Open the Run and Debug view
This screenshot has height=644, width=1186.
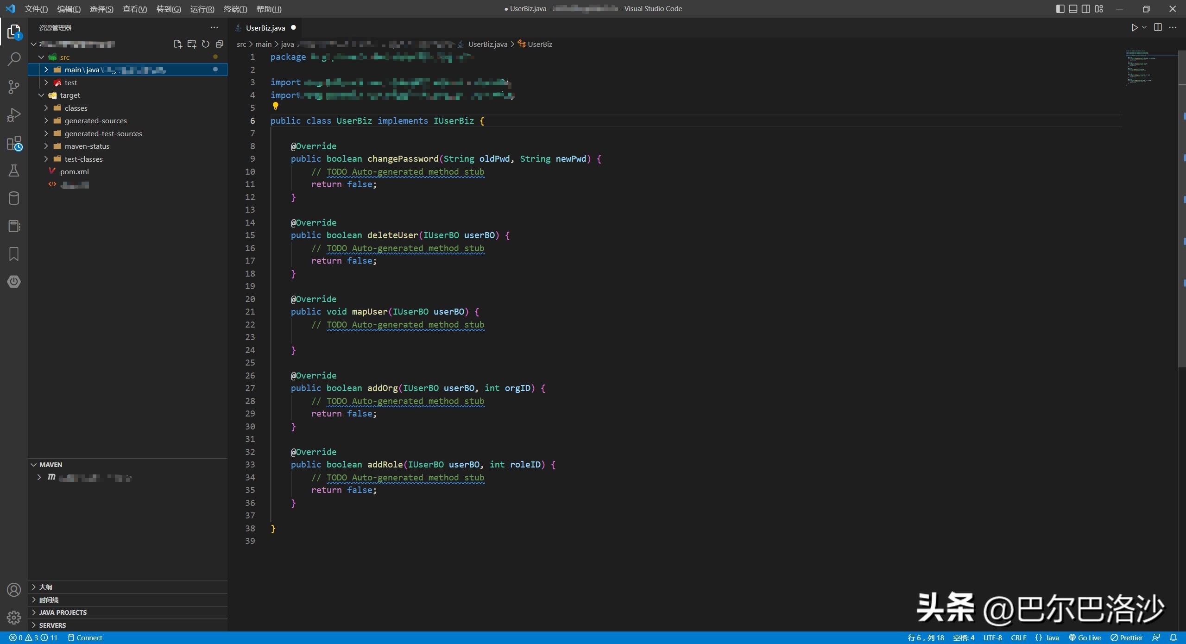[x=14, y=114]
